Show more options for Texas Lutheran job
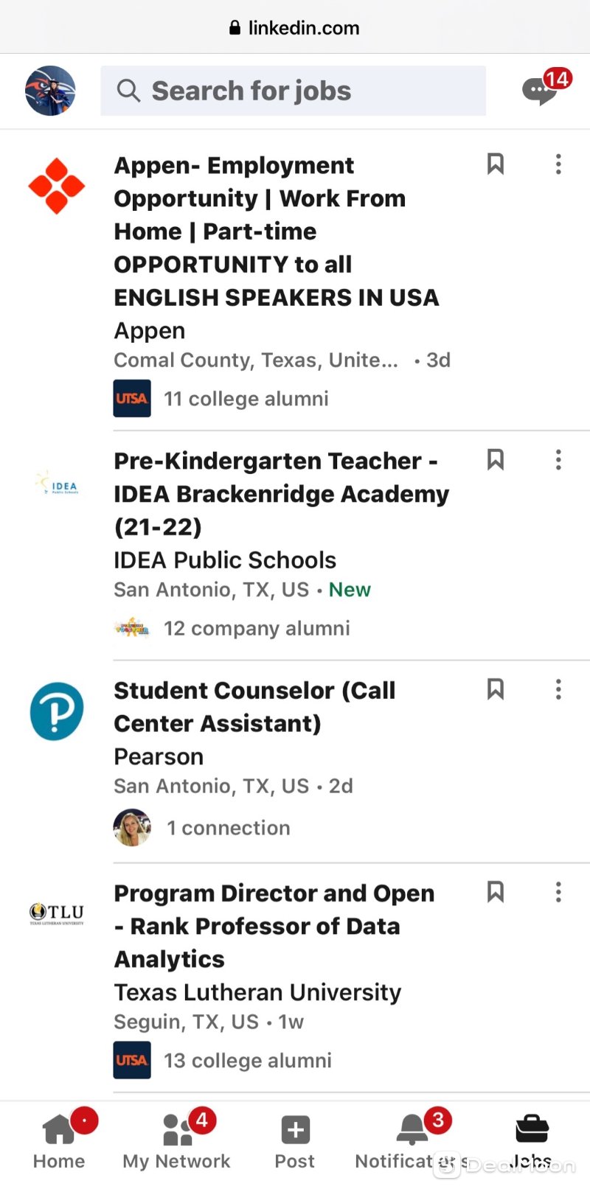This screenshot has height=1189, width=590. pos(558,892)
